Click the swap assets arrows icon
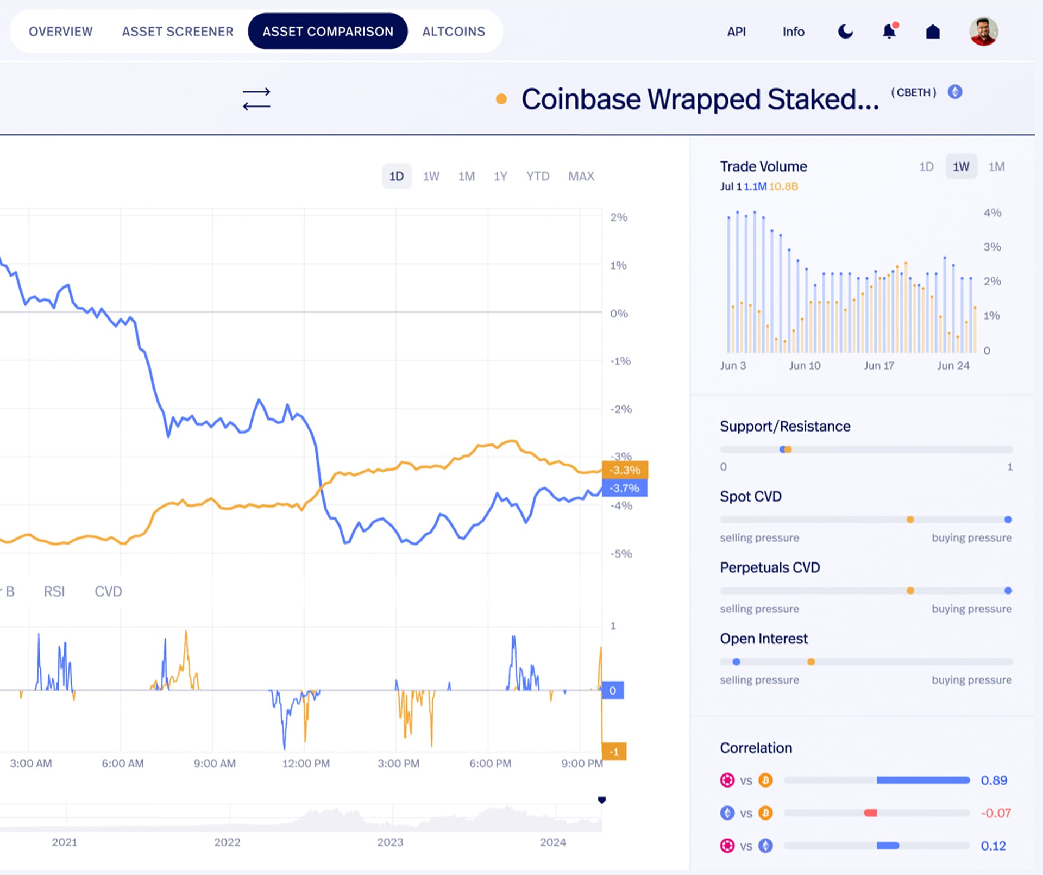The width and height of the screenshot is (1043, 875). [x=256, y=99]
